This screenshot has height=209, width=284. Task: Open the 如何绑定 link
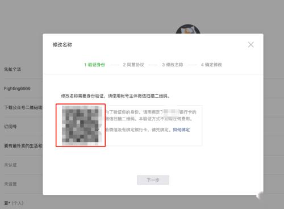coord(181,129)
